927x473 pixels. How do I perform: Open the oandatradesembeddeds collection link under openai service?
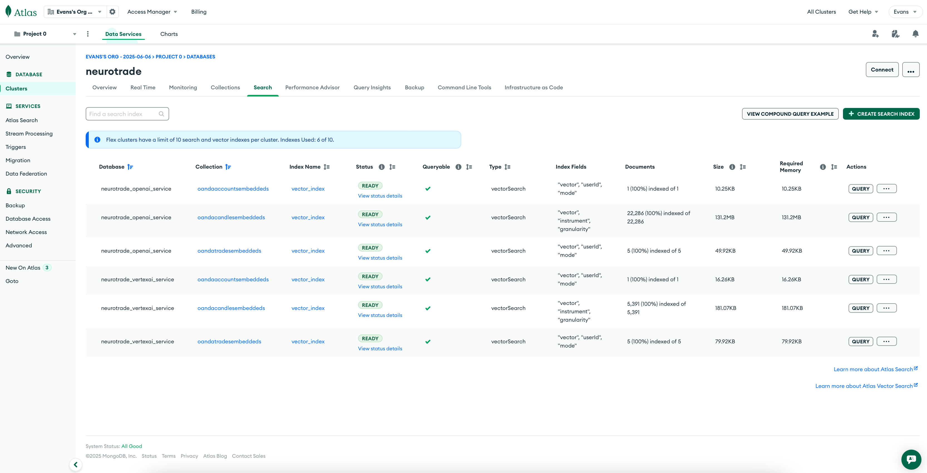click(229, 251)
